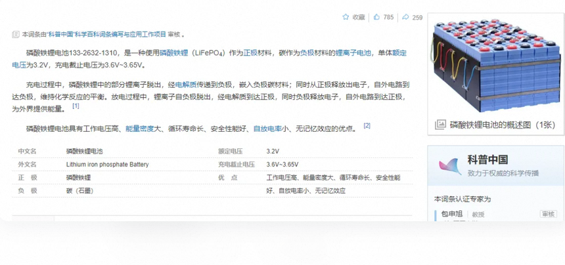Click the 中文名 label in info table
The image size is (565, 265).
point(28,152)
